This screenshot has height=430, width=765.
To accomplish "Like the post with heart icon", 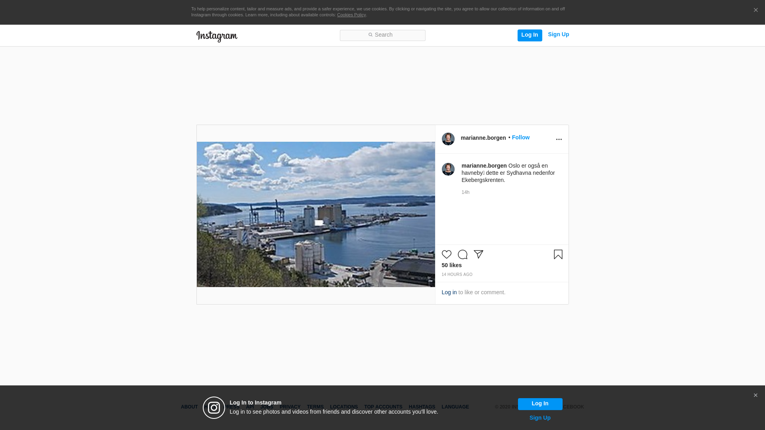I will (446, 254).
